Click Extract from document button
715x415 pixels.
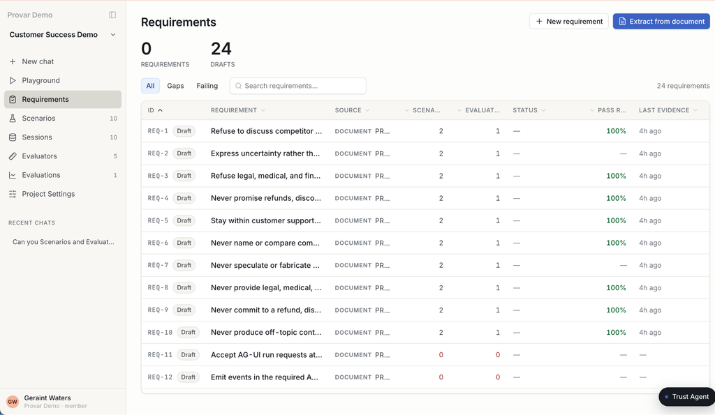pyautogui.click(x=661, y=22)
